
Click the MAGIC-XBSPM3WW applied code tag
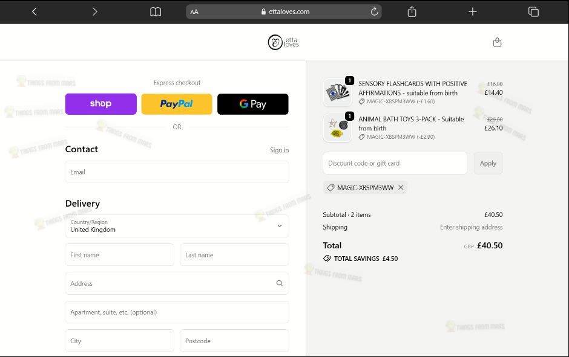coord(365,187)
